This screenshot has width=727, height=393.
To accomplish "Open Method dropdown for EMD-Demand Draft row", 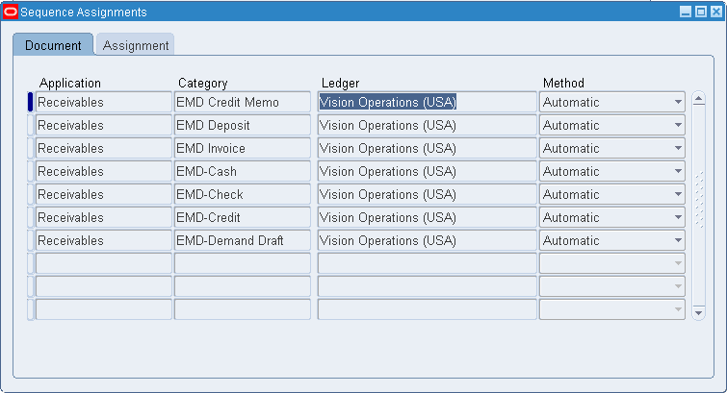I will (678, 240).
